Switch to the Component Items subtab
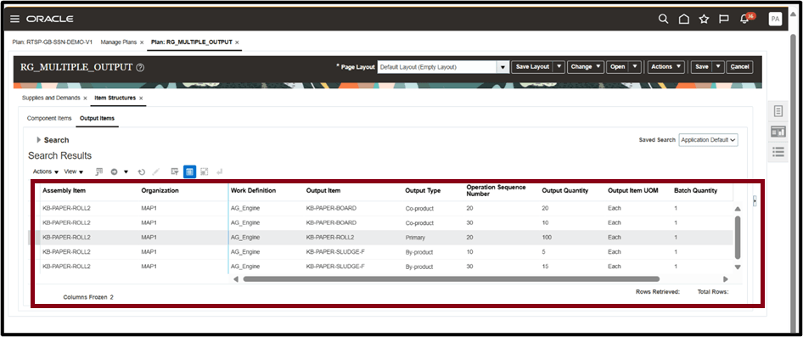Screen dimensions: 803x337 [49, 118]
